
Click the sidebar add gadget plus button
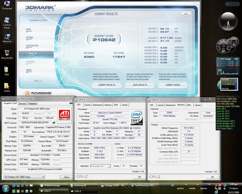pos(228,4)
